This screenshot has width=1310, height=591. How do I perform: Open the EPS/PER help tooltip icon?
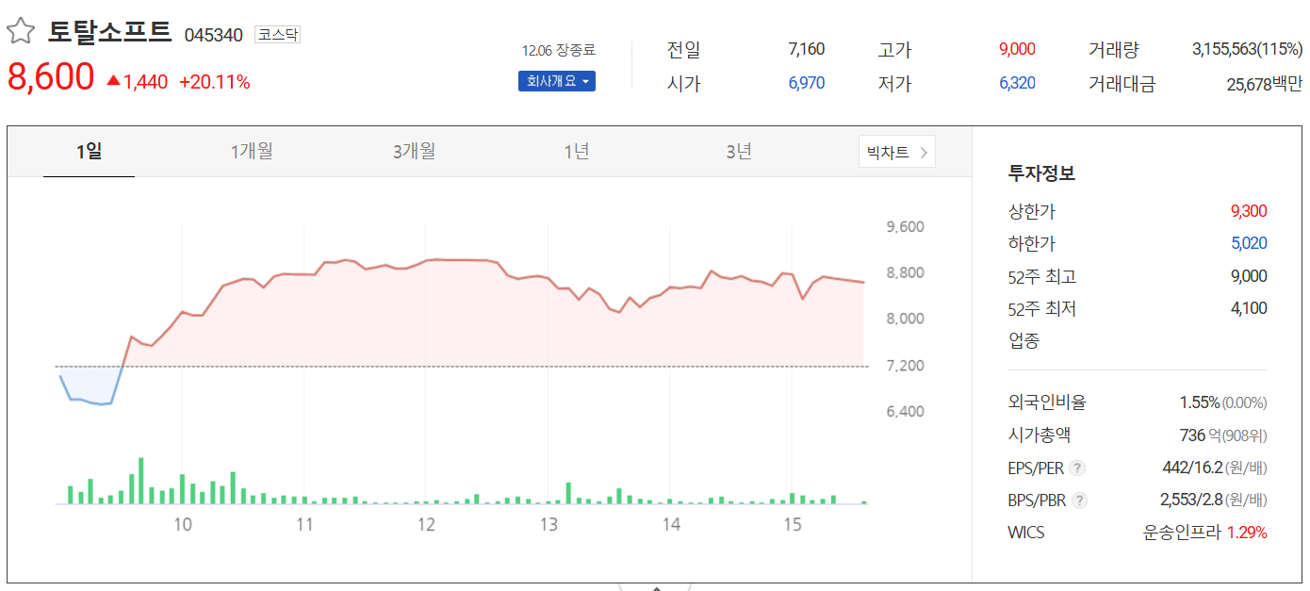(1076, 468)
